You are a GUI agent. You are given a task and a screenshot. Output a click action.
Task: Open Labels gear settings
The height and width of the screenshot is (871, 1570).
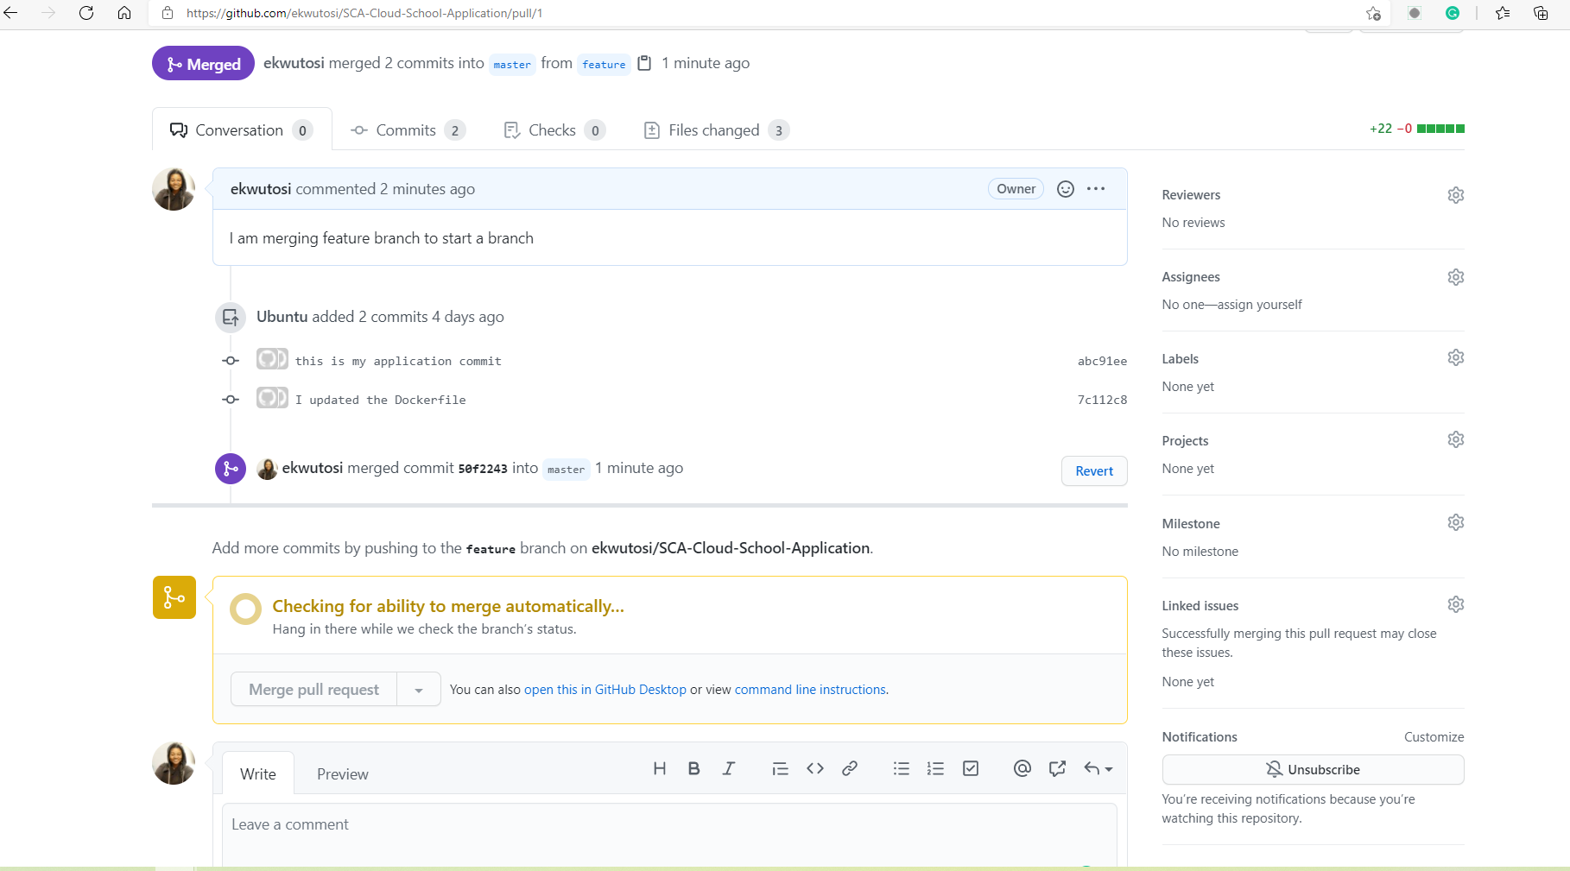pyautogui.click(x=1456, y=357)
